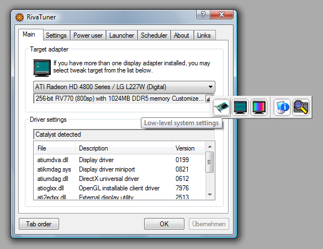Open the Power user tab
Image resolution: width=323 pixels, height=249 pixels.
(88, 35)
